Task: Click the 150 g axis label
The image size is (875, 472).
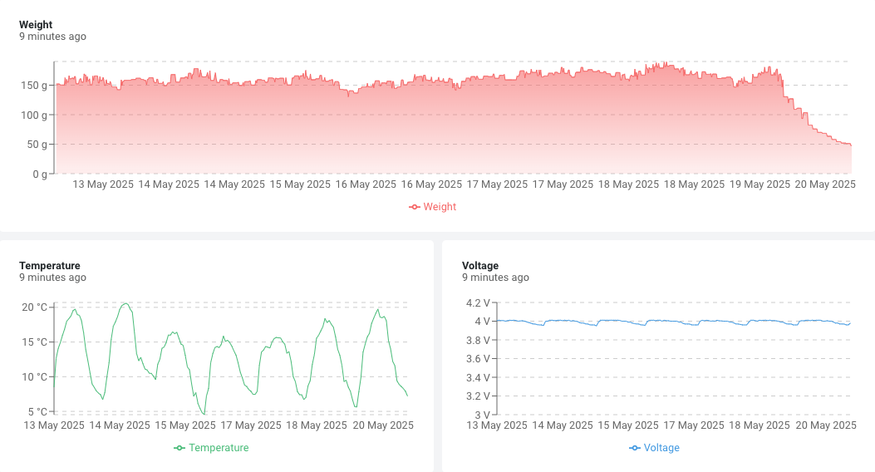Action: 34,86
